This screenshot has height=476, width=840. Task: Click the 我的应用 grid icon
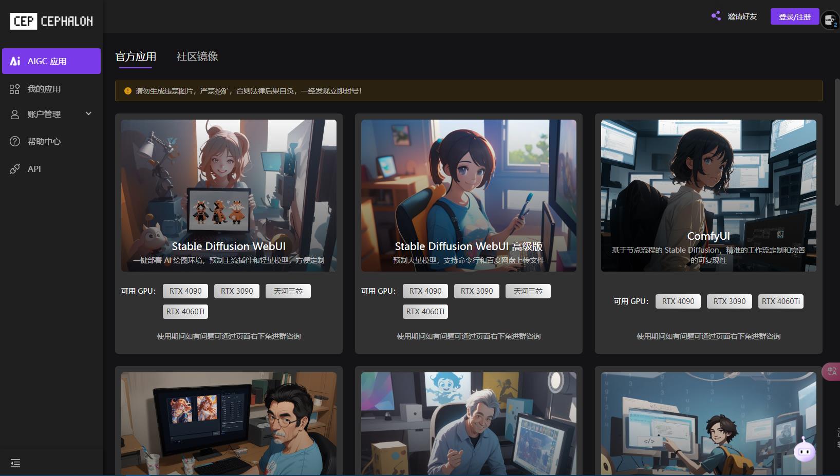pos(14,89)
